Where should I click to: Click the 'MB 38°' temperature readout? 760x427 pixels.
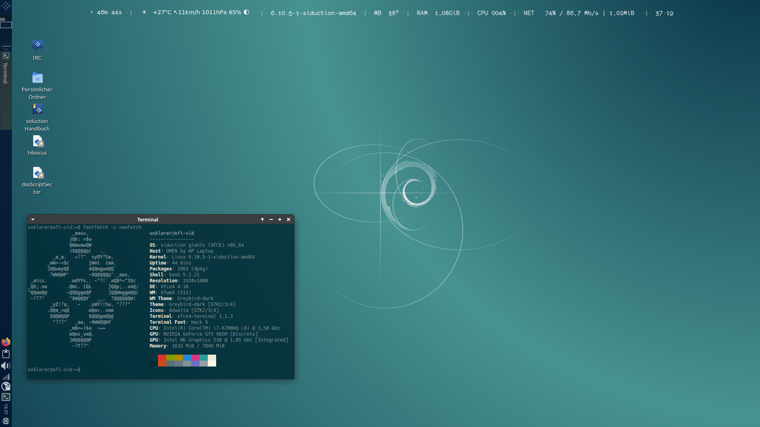(386, 12)
